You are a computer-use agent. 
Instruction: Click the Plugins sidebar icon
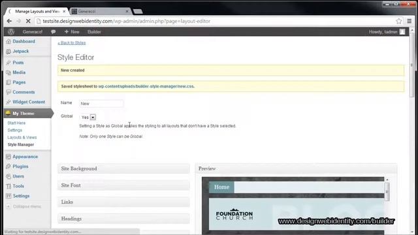8,166
